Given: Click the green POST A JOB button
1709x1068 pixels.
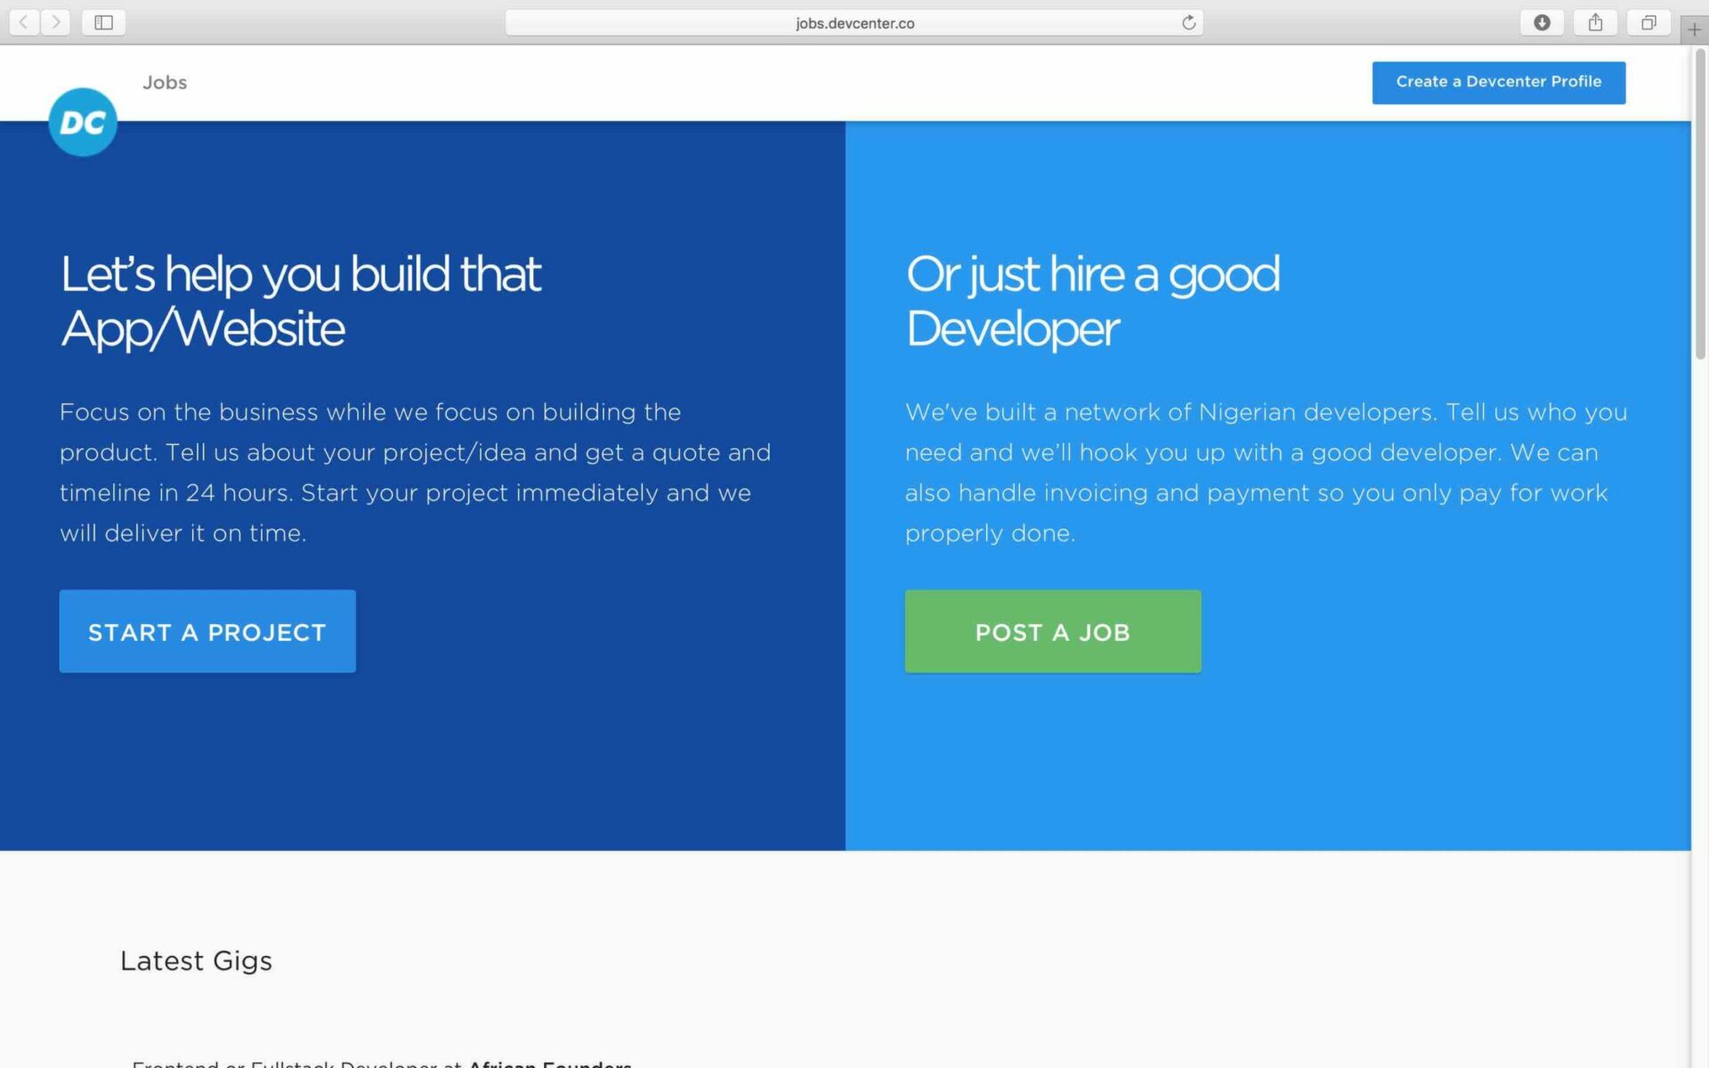Looking at the screenshot, I should [x=1053, y=632].
